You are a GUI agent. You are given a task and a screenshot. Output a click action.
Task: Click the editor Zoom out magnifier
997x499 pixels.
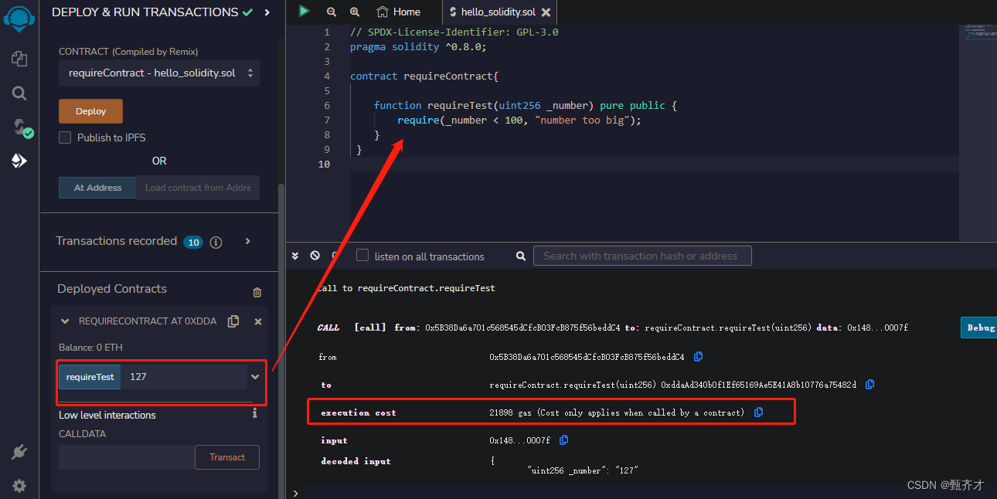[x=332, y=12]
